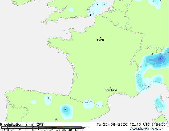Pick the 1–2 mm legend swatch

coord(17,128)
